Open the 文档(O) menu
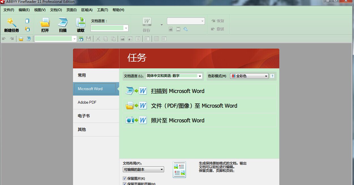Image resolution: width=354 pixels, height=185 pixels. (x=56, y=10)
